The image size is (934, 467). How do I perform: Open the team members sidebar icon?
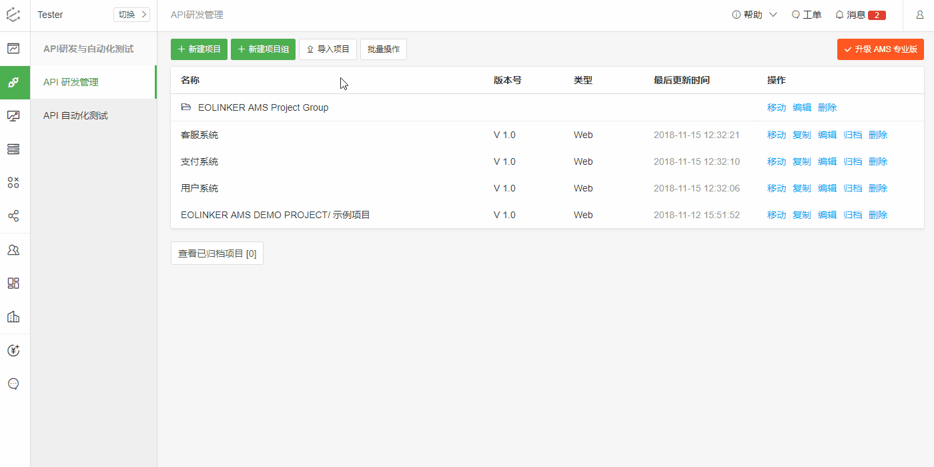point(13,250)
